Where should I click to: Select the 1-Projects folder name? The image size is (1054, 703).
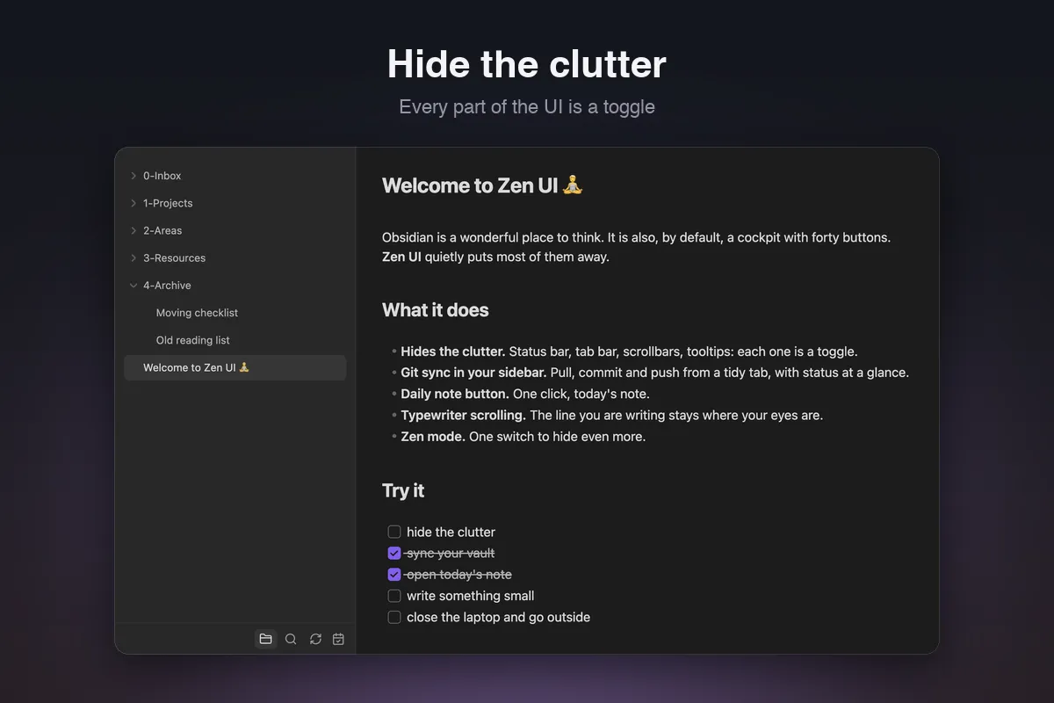pos(168,203)
